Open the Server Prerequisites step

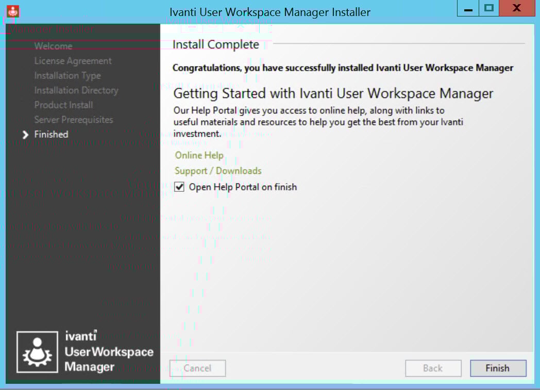pyautogui.click(x=74, y=120)
